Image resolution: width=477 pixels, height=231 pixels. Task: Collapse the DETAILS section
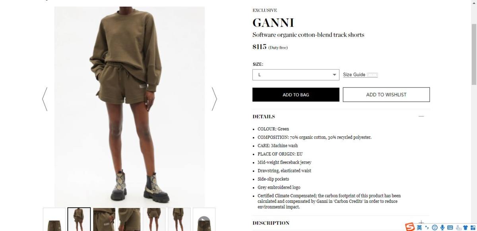421,116
